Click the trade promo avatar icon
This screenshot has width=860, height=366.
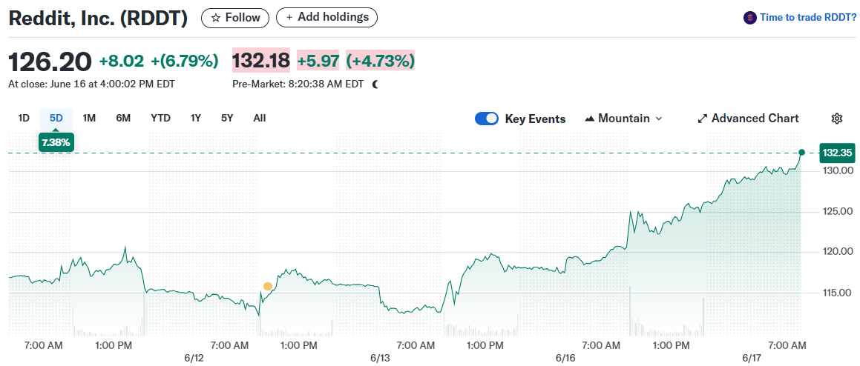749,18
